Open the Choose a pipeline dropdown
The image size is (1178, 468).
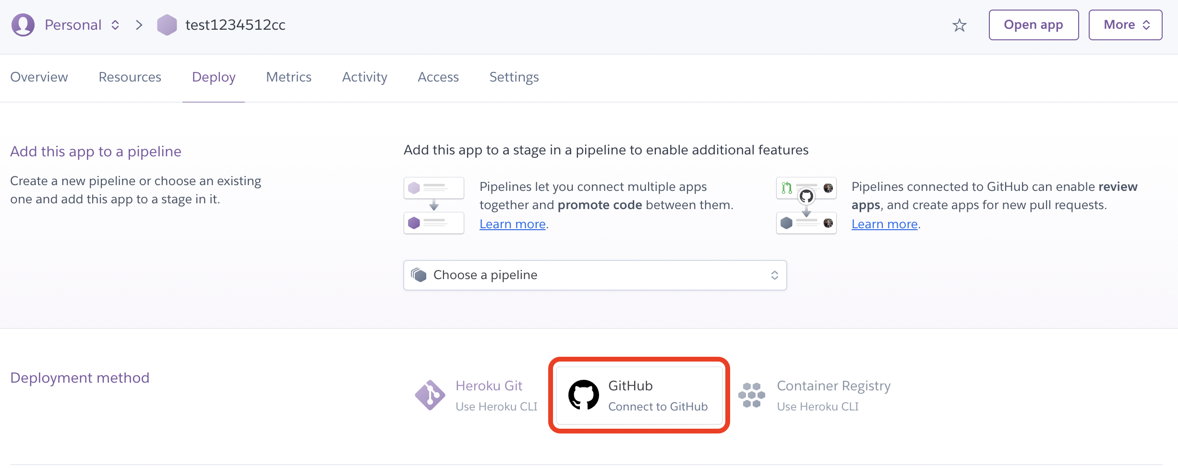click(595, 275)
